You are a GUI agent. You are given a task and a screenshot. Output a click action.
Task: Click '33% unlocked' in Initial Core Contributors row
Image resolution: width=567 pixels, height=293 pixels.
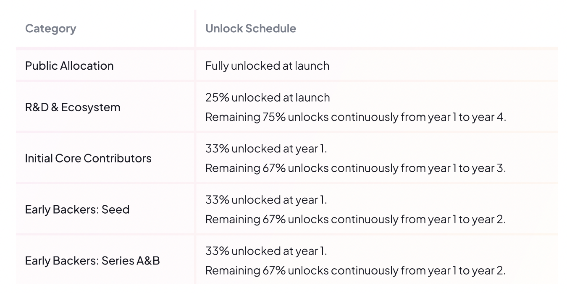266,149
